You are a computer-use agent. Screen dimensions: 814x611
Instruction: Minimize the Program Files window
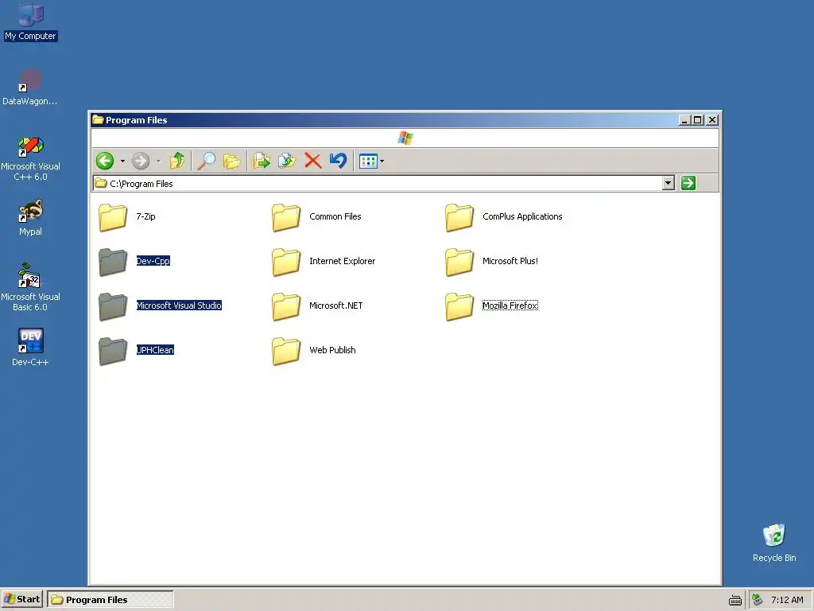685,120
